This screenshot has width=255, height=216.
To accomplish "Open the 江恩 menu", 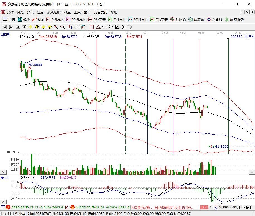I will point(40,12).
